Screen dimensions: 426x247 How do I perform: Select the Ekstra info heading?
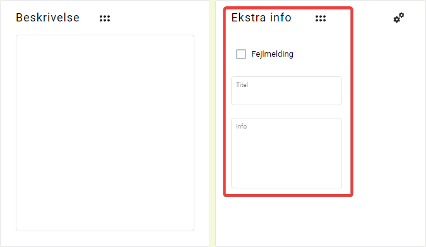tap(261, 18)
